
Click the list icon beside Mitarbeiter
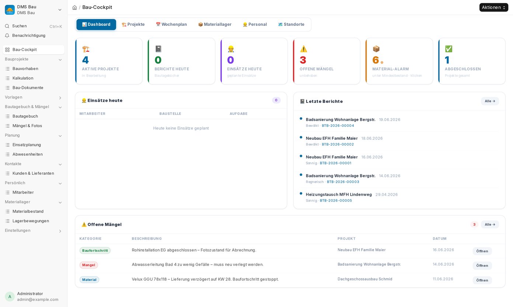tap(7, 192)
